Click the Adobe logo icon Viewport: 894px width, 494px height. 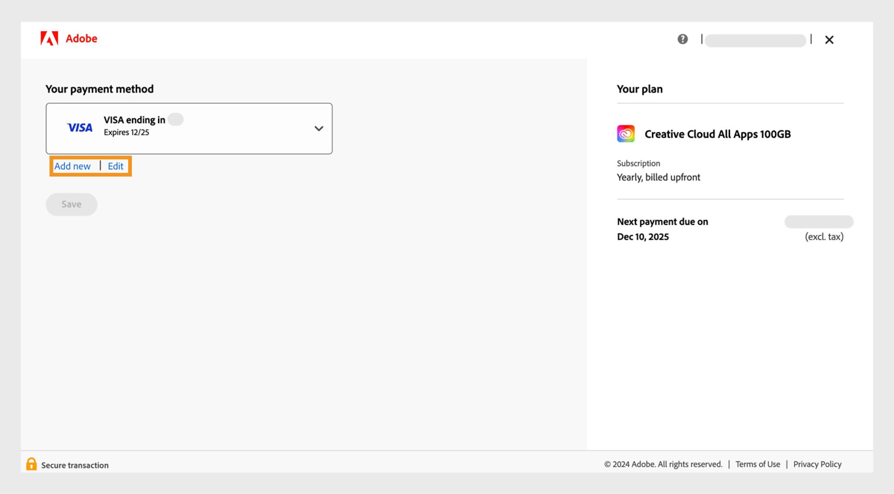click(x=49, y=38)
